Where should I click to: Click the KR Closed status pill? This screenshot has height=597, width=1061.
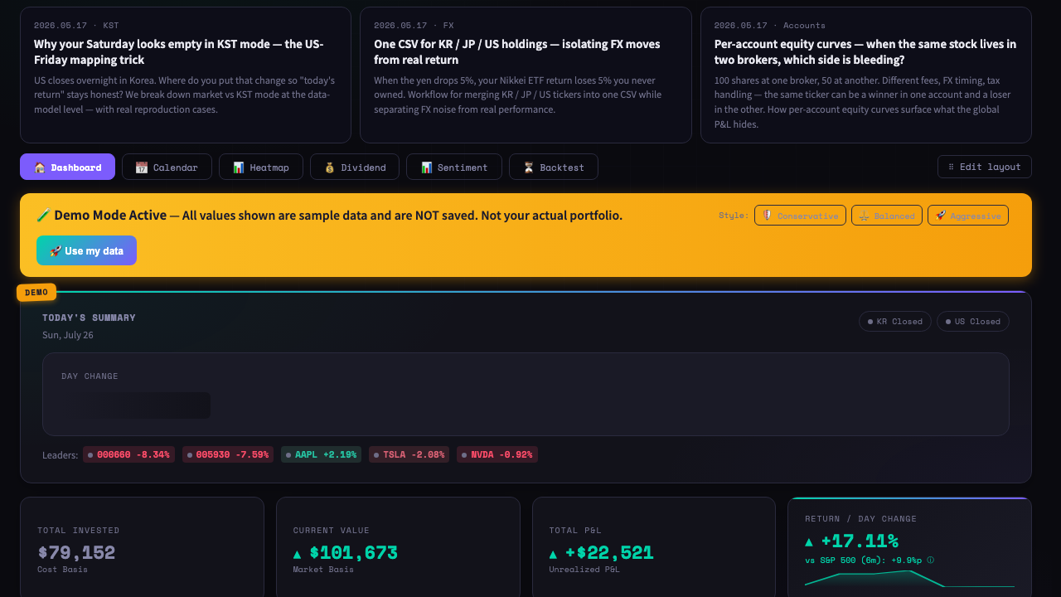(x=895, y=321)
